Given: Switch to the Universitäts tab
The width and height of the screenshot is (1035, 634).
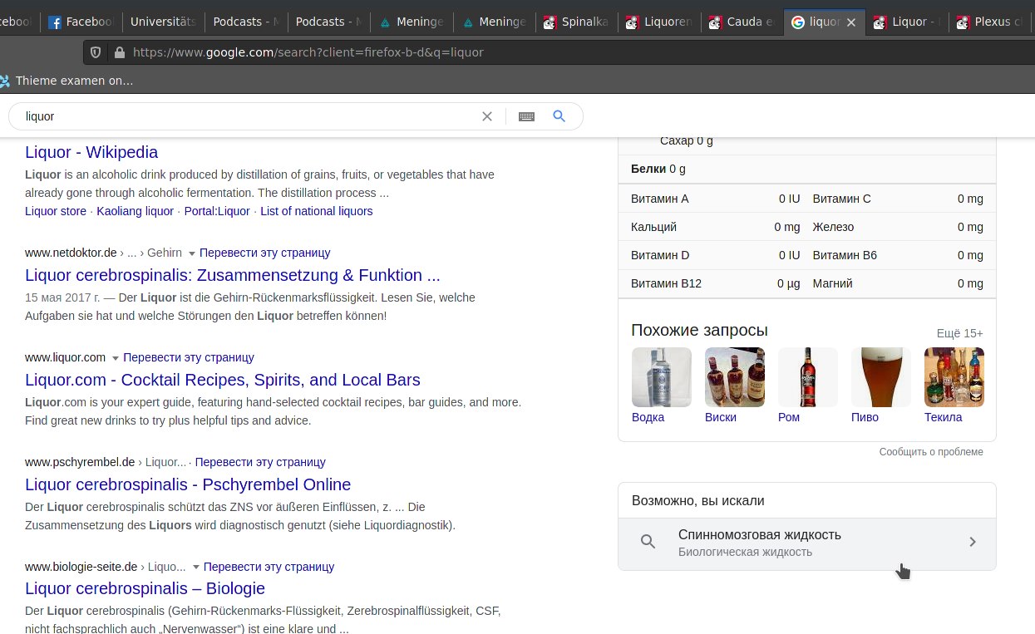Looking at the screenshot, I should (163, 22).
